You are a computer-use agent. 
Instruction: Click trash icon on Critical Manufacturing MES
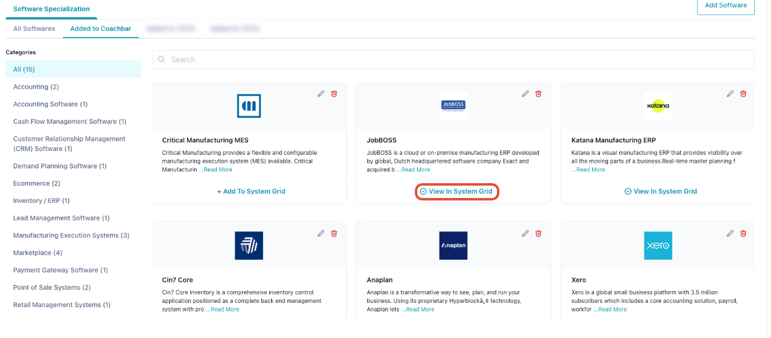pos(334,94)
